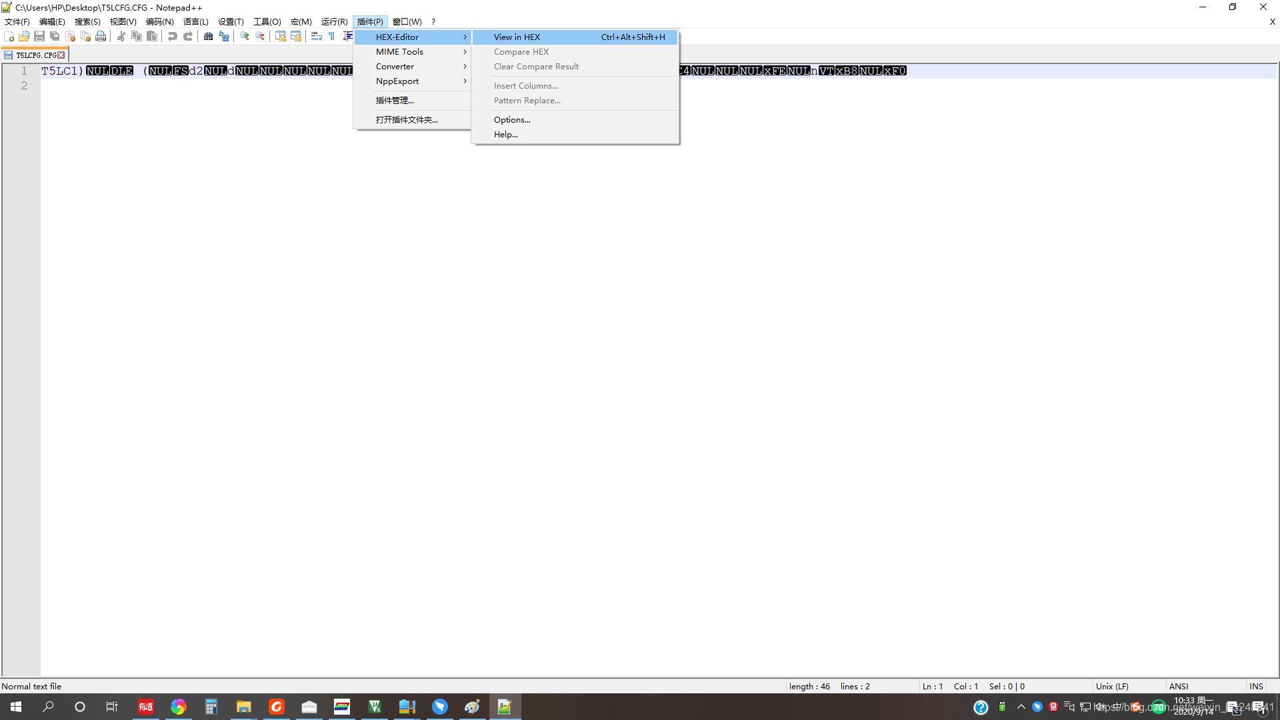Open Help for HEX-Editor

tap(507, 133)
